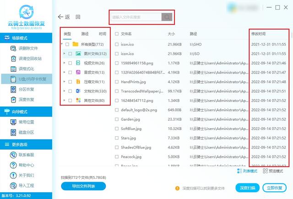The width and height of the screenshot is (293, 199).
Task: Sort by the 大小 column header
Action: (x=171, y=34)
